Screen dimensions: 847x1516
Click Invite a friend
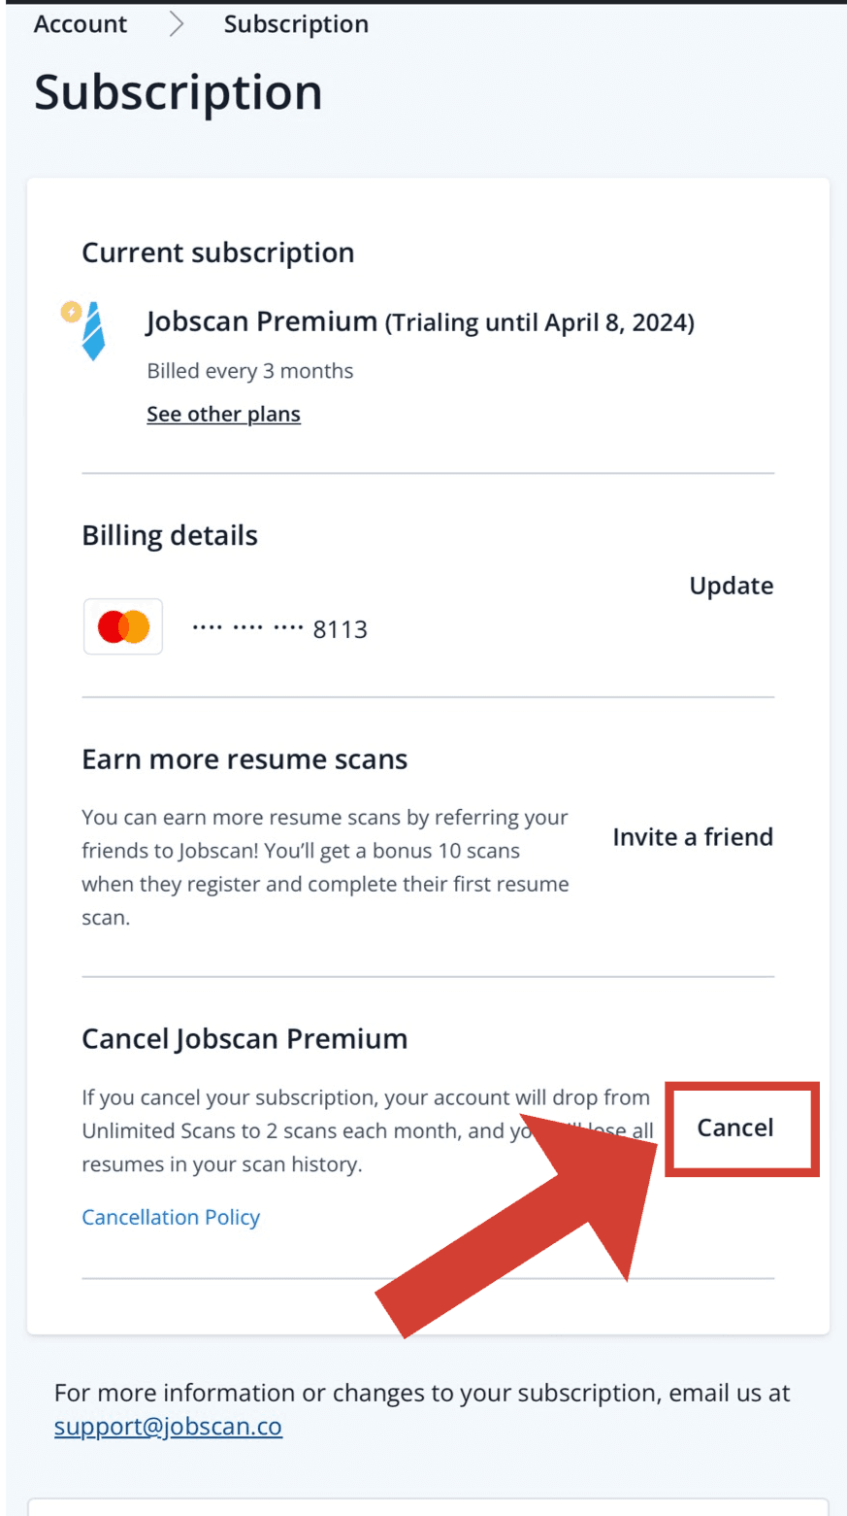click(693, 837)
